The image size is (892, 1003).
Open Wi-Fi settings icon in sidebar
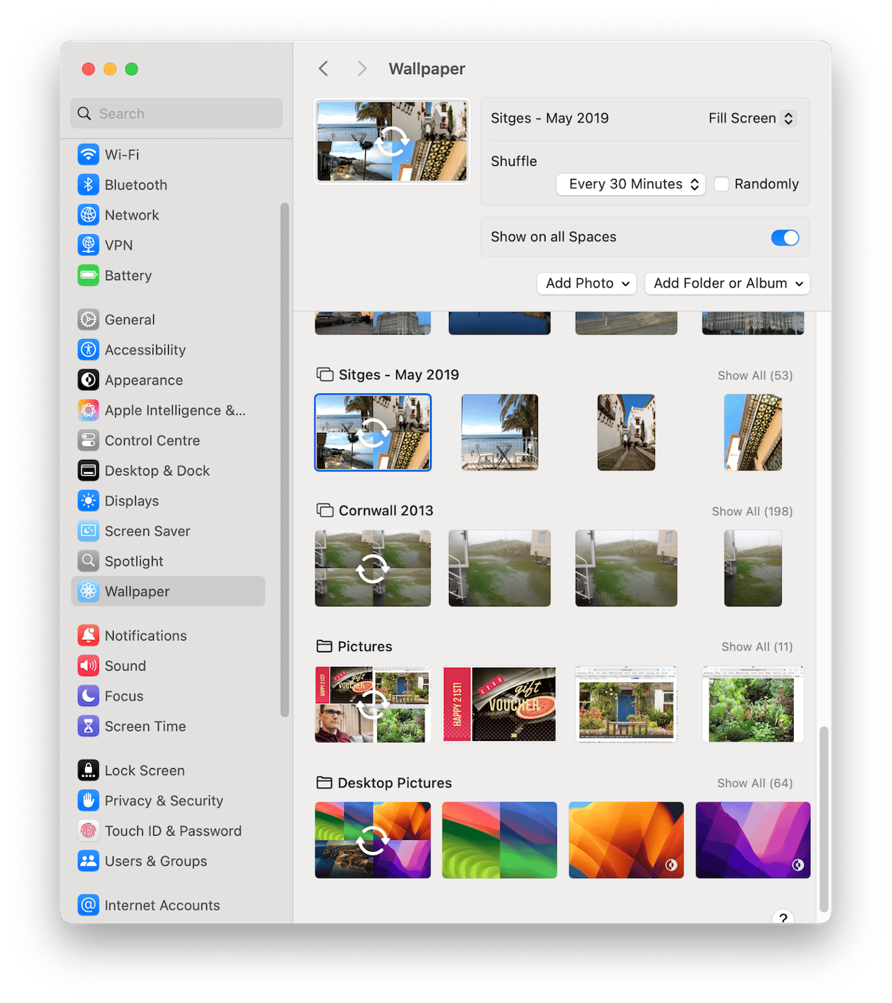[88, 155]
